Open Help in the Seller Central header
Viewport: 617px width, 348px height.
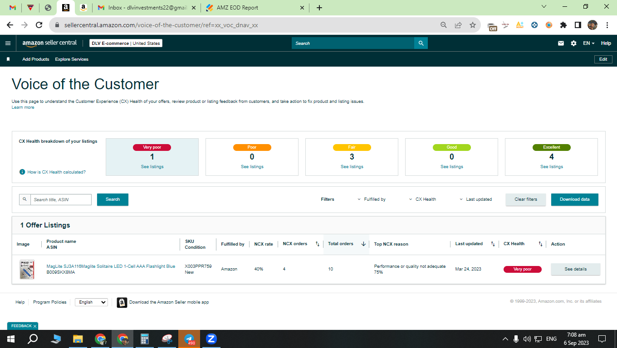click(606, 43)
